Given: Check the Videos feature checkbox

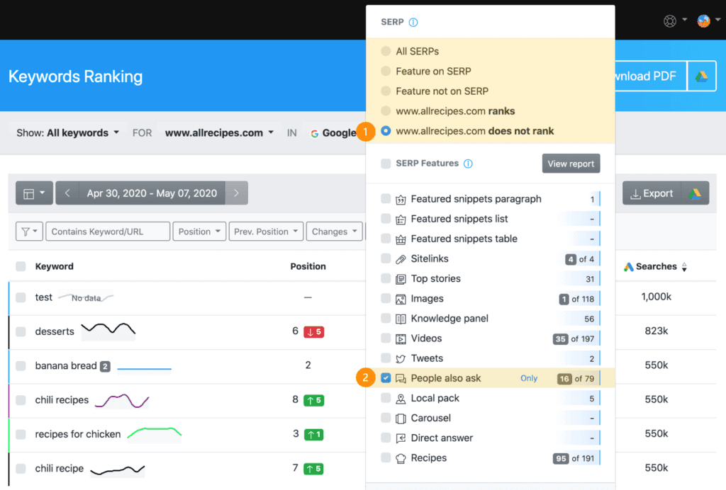Looking at the screenshot, I should point(386,338).
